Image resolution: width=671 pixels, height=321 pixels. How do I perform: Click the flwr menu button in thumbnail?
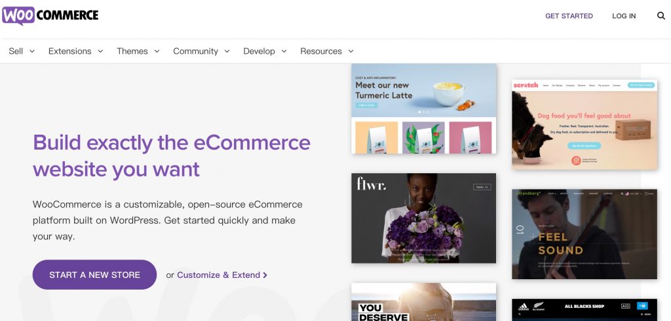(x=482, y=187)
